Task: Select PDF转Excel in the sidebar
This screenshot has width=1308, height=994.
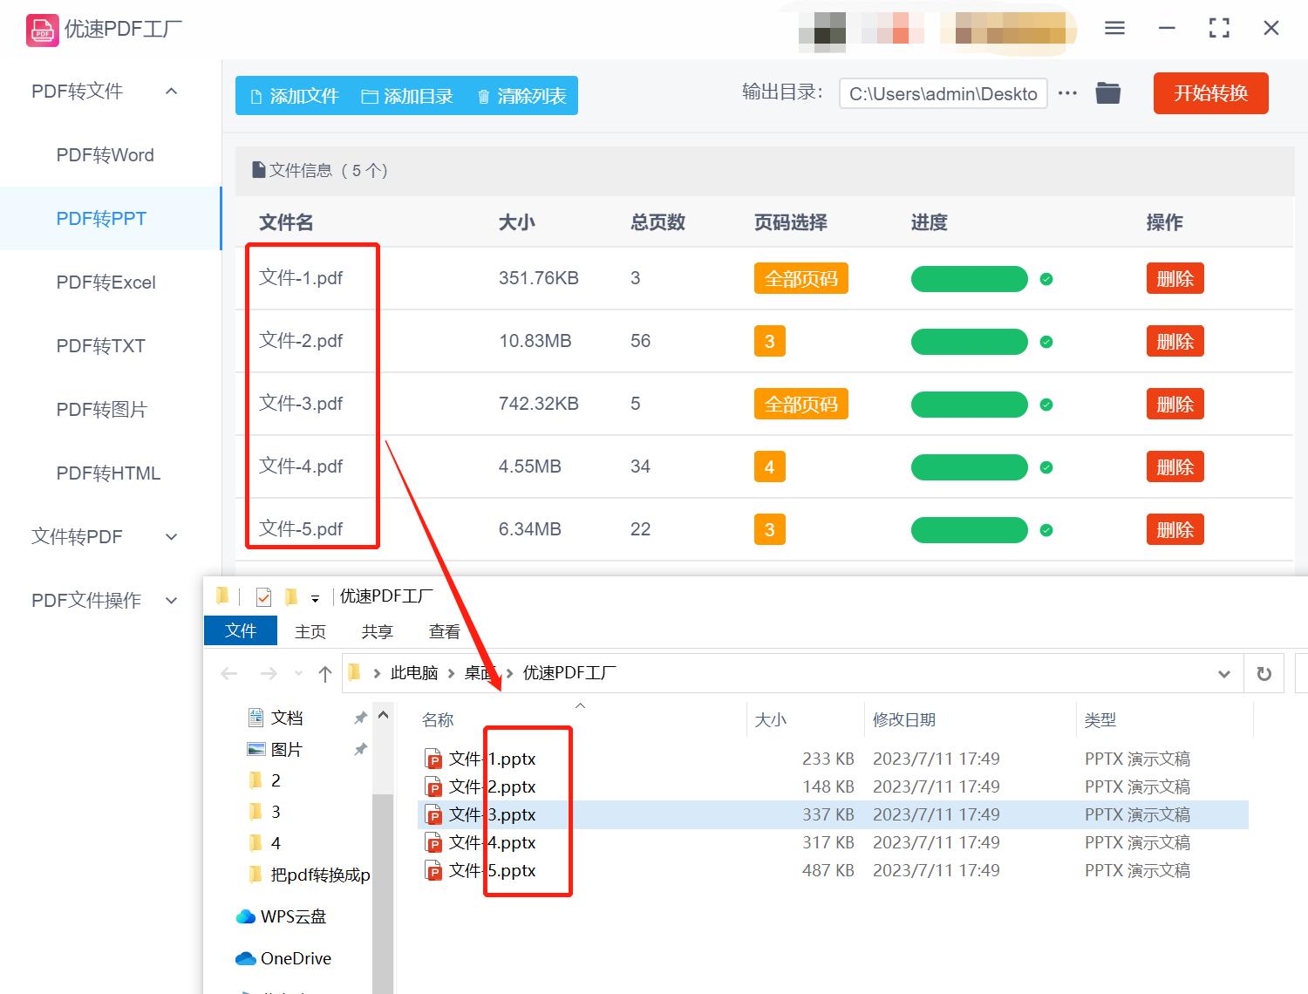Action: pos(105,282)
